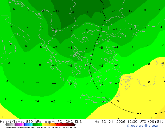Pick the bright red swatch in the legend

coord(57,125)
